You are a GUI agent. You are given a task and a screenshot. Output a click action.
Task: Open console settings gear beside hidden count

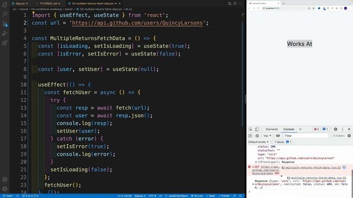[x=349, y=136]
